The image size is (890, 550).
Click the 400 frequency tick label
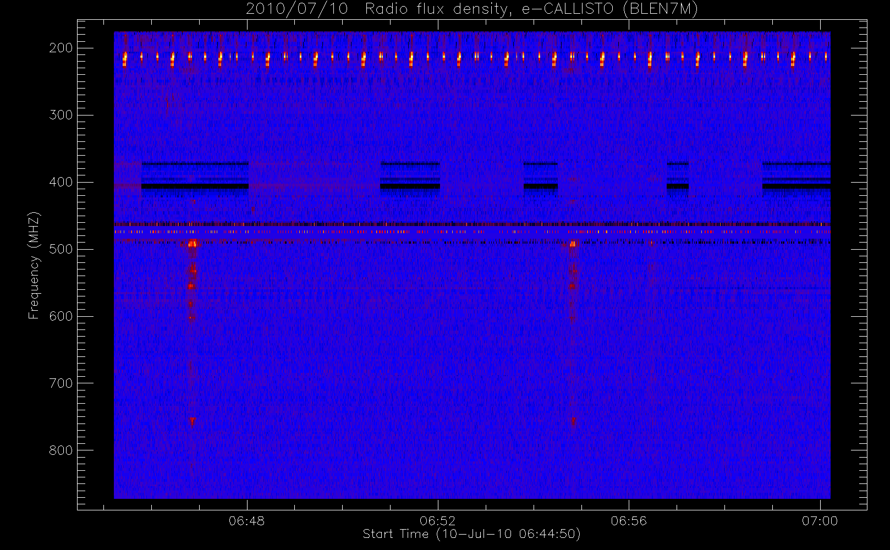click(x=61, y=182)
